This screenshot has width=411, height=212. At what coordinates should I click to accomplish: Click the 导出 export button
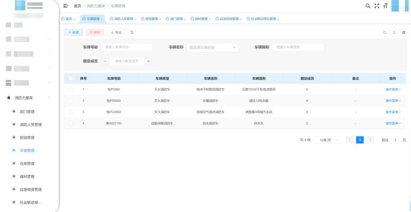click(117, 32)
